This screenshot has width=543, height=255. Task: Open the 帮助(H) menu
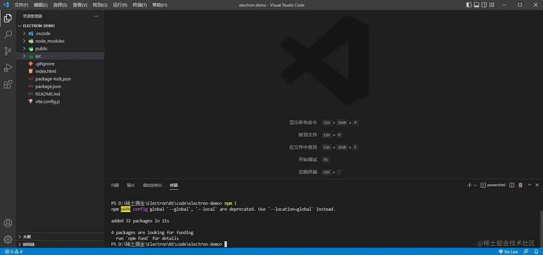159,5
